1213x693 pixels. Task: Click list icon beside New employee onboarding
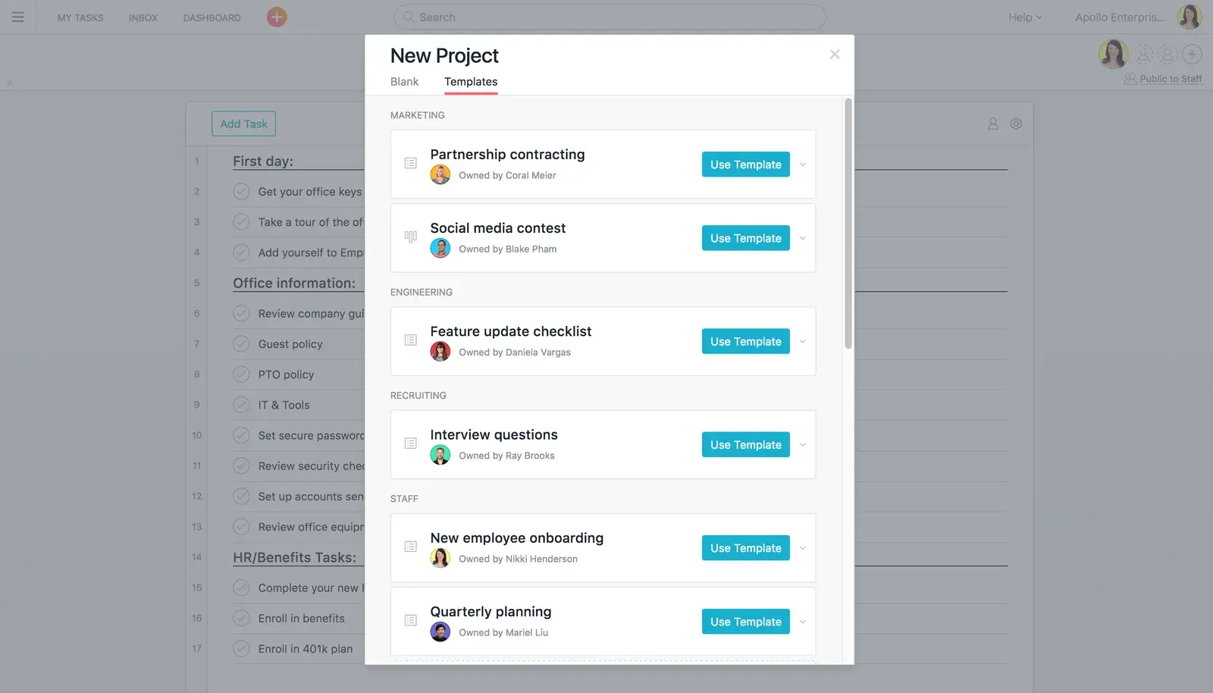click(411, 547)
